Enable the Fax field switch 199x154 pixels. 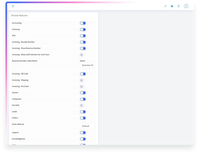pos(83,105)
